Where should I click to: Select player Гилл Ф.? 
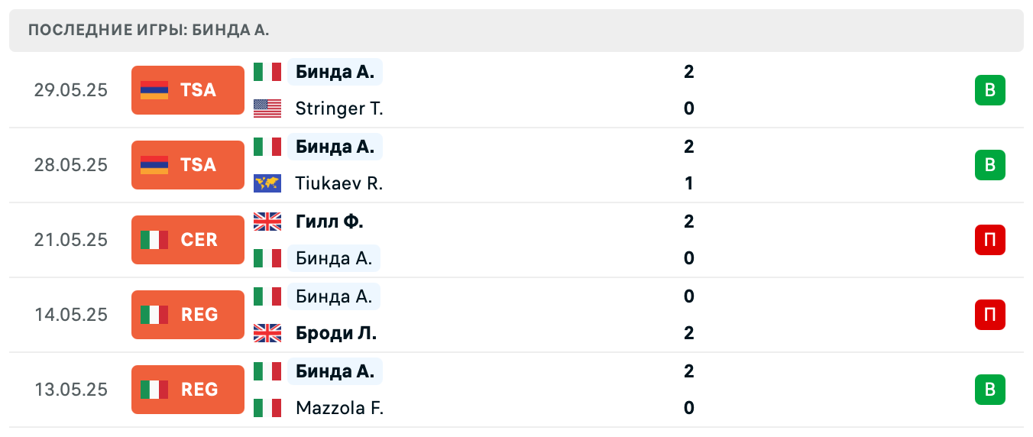[x=329, y=222]
